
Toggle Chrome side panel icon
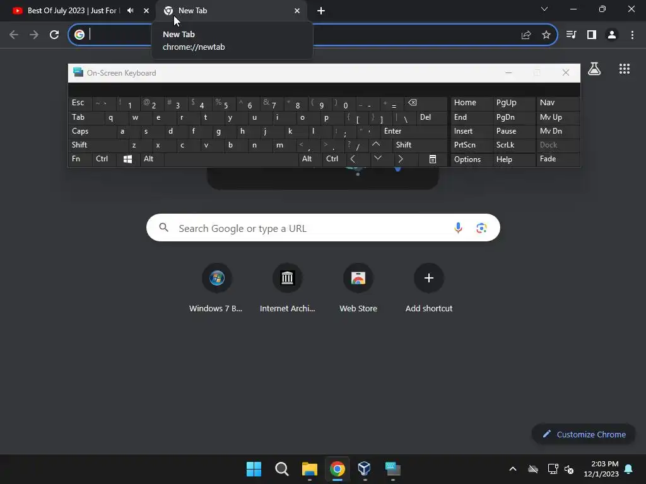point(592,35)
